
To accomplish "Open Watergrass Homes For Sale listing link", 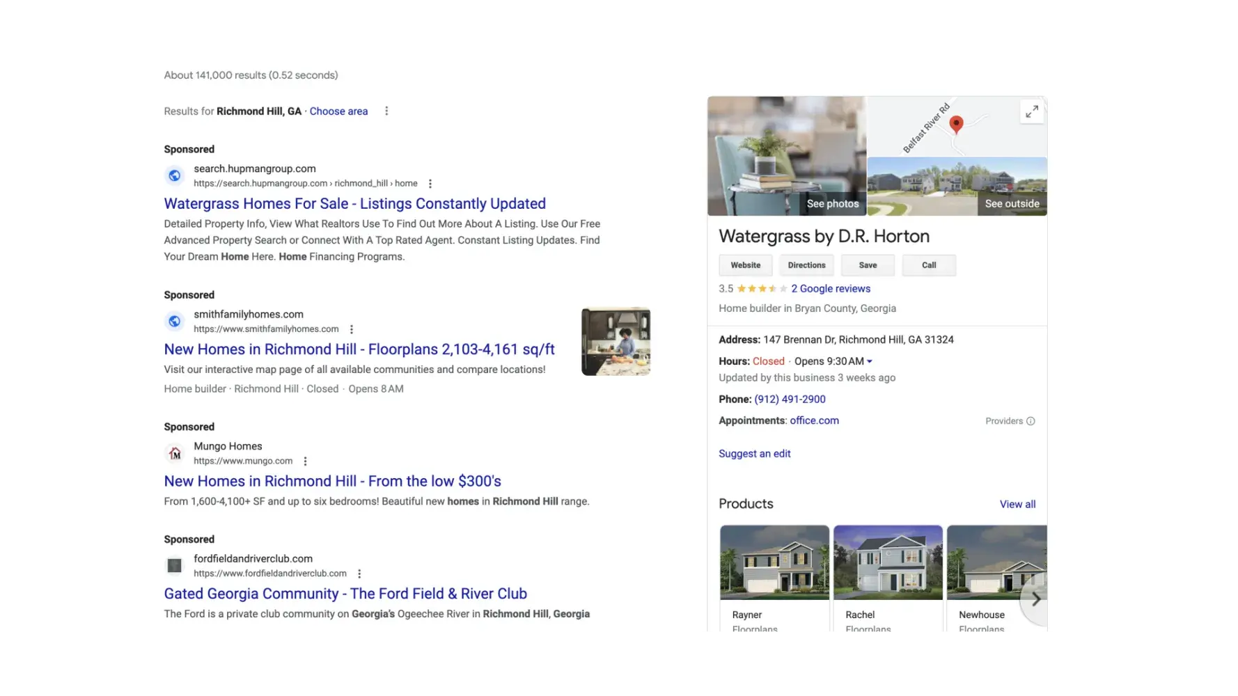I will tap(355, 203).
